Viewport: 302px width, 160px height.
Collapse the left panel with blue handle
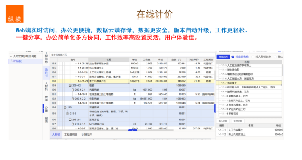tap(44, 108)
